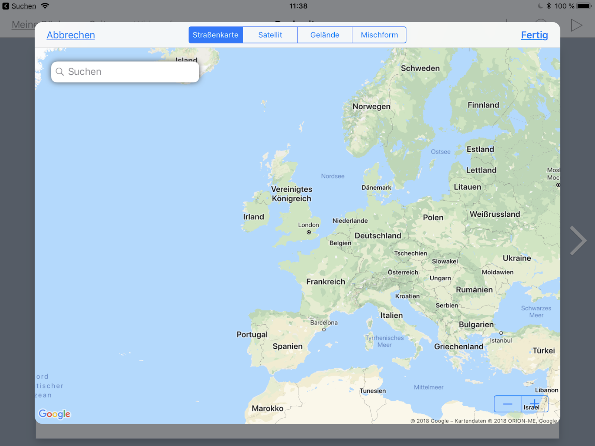The image size is (595, 446).
Task: Click the Tschechien country label
Action: [x=411, y=253]
